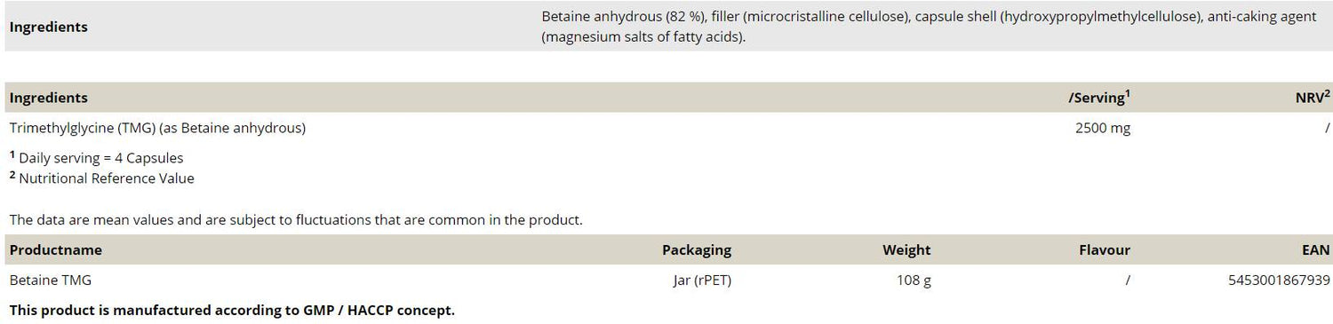This screenshot has height=324, width=1333.
Task: Click the Daily serving = 4 Capsules footnote
Action: coord(97,158)
